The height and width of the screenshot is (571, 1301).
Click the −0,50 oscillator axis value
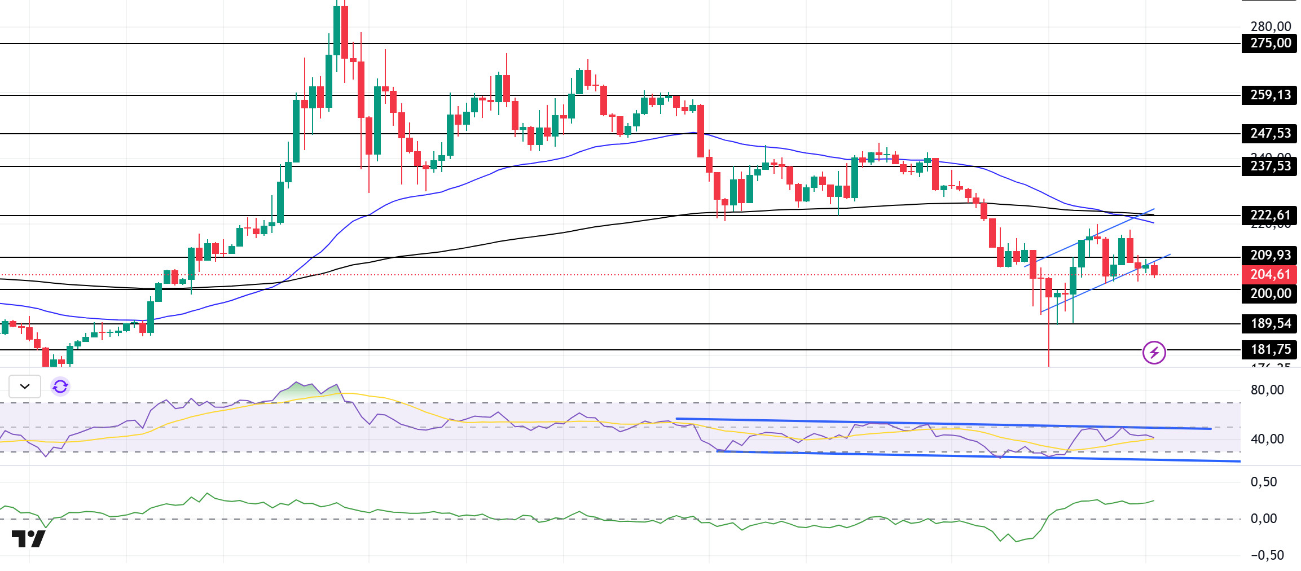[1267, 555]
